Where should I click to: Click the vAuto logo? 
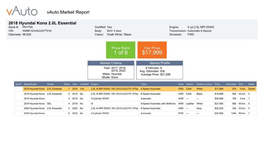[22, 11]
